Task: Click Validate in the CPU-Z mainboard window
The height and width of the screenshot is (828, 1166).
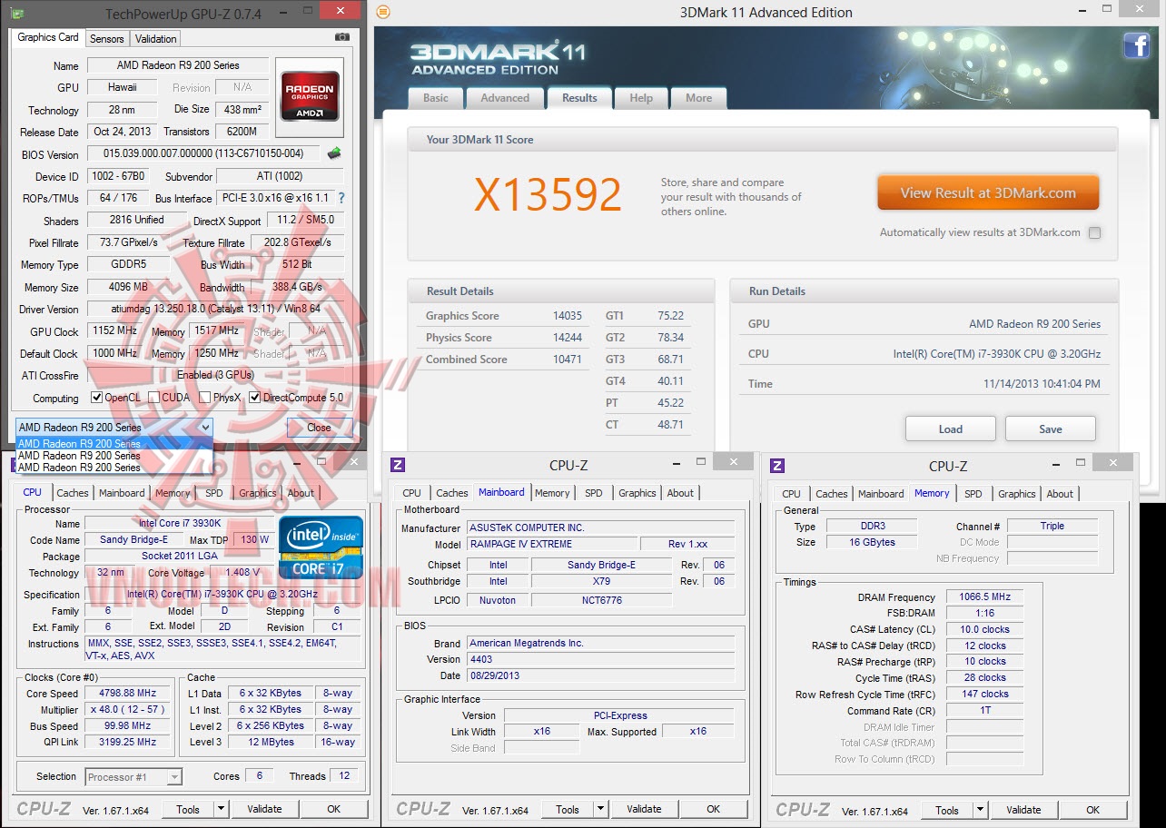Action: pos(644,809)
